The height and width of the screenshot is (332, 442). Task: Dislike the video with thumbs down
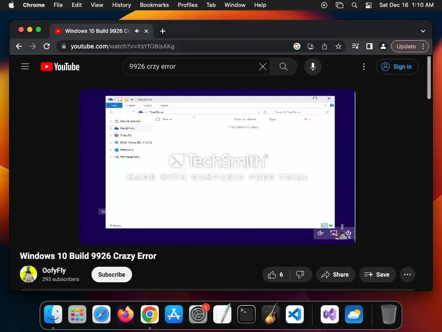coord(300,275)
